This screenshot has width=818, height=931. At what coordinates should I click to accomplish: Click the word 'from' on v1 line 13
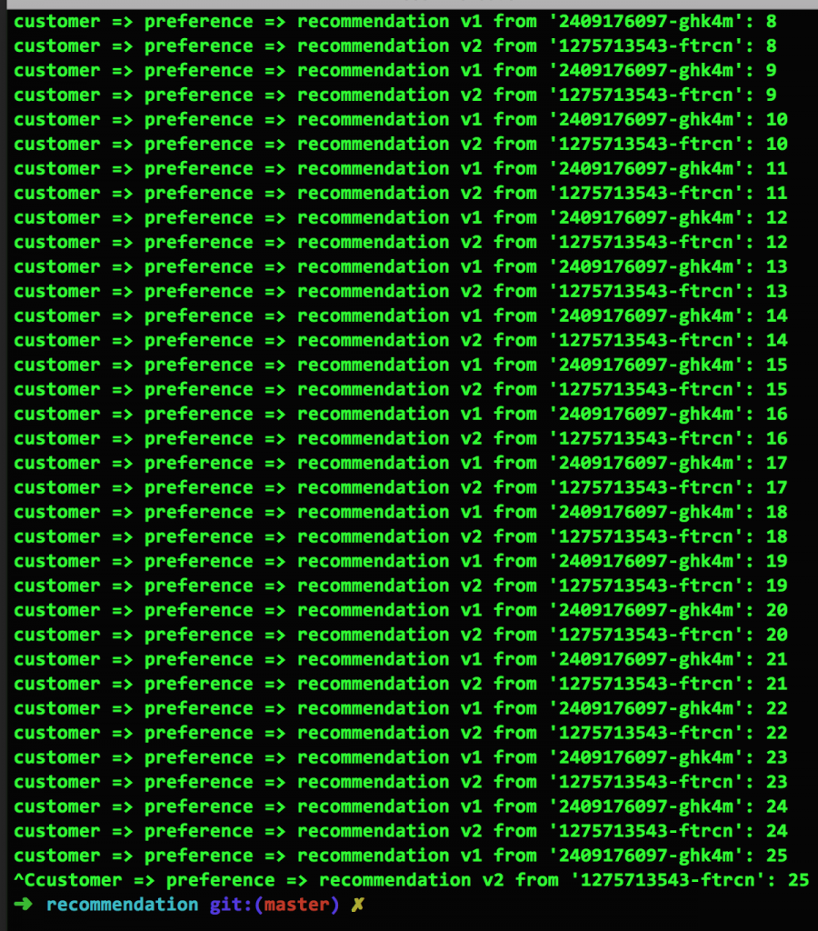click(515, 266)
